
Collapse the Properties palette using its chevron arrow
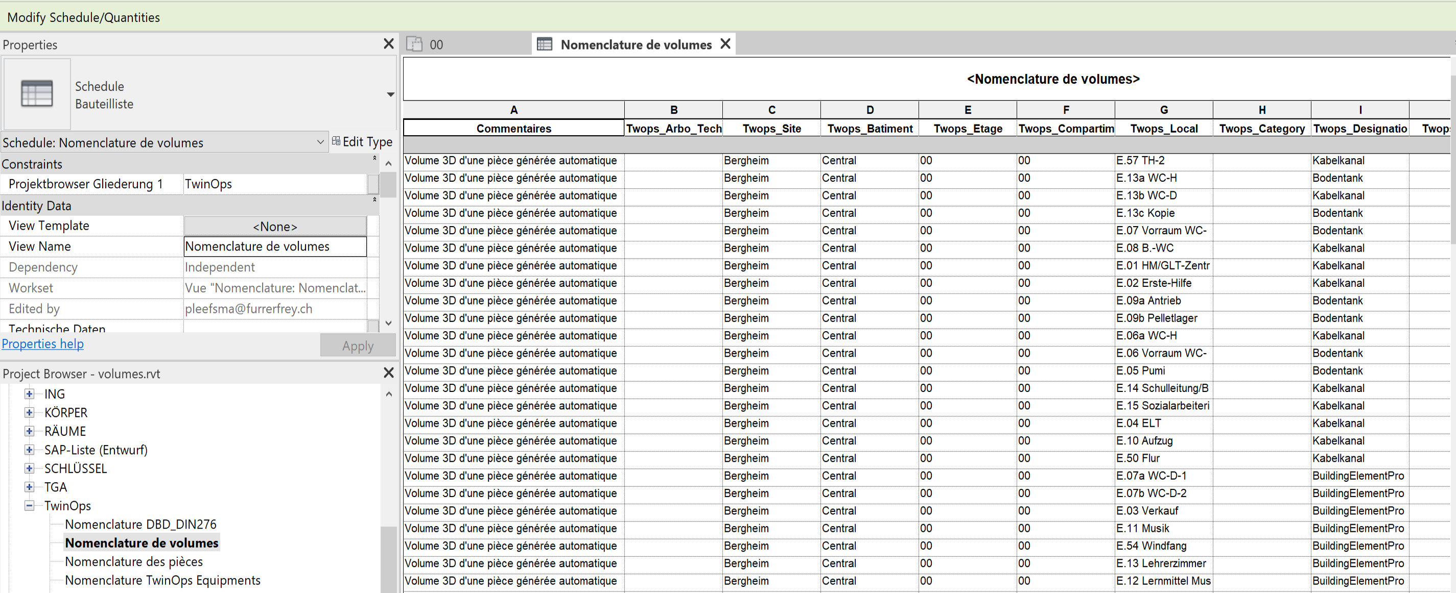[390, 94]
